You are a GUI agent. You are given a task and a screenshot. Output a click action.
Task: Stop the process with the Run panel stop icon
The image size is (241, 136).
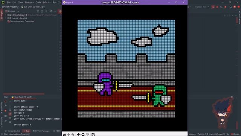click(6, 111)
